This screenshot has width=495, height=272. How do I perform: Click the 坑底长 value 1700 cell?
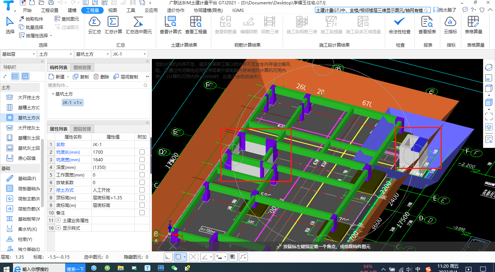click(113, 152)
